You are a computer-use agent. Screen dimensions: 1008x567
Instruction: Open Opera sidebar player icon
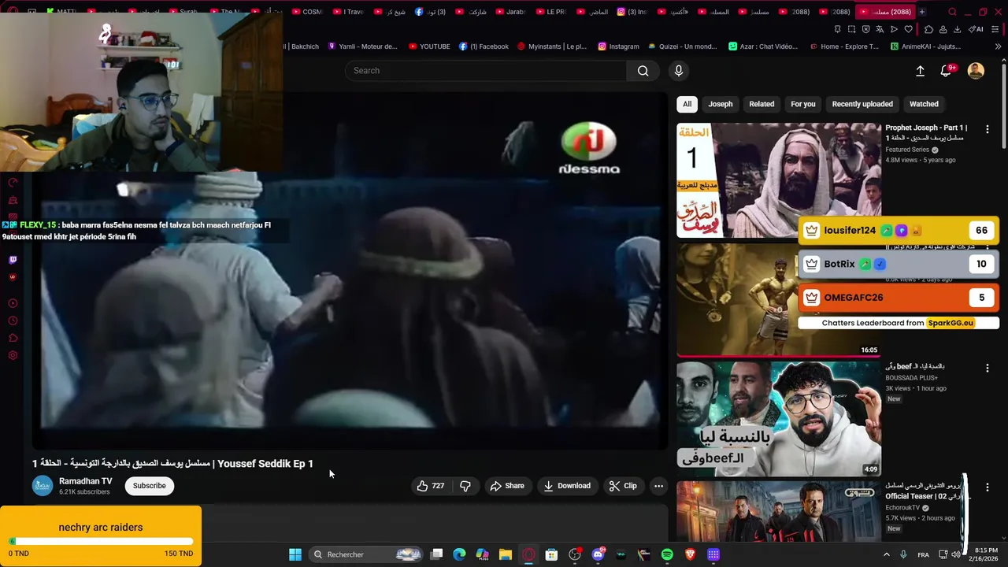click(x=13, y=303)
